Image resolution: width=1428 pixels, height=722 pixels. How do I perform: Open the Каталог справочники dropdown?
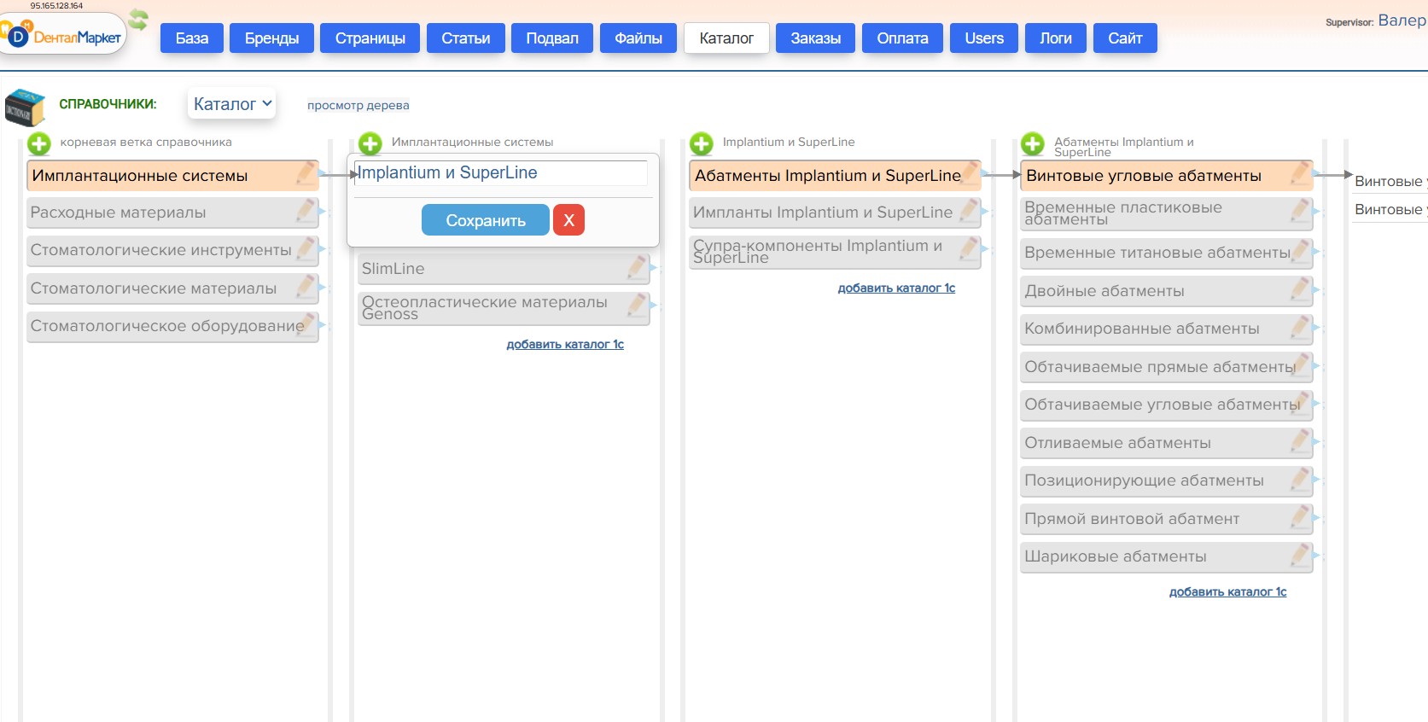(x=231, y=103)
